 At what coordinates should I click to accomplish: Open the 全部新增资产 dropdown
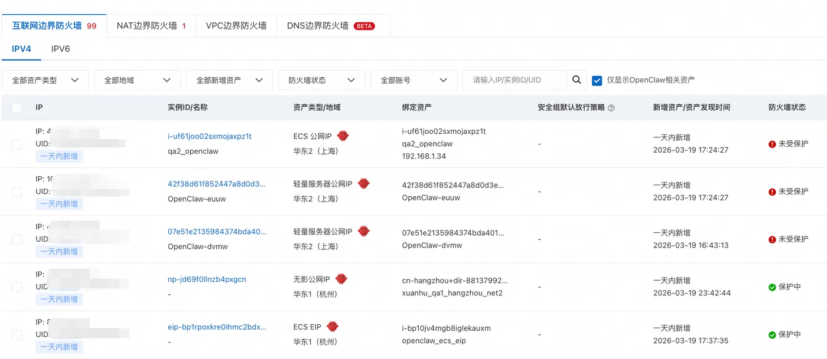[230, 80]
